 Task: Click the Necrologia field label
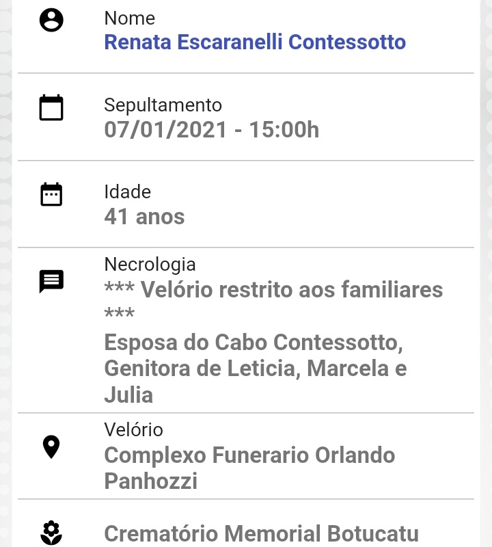point(150,265)
